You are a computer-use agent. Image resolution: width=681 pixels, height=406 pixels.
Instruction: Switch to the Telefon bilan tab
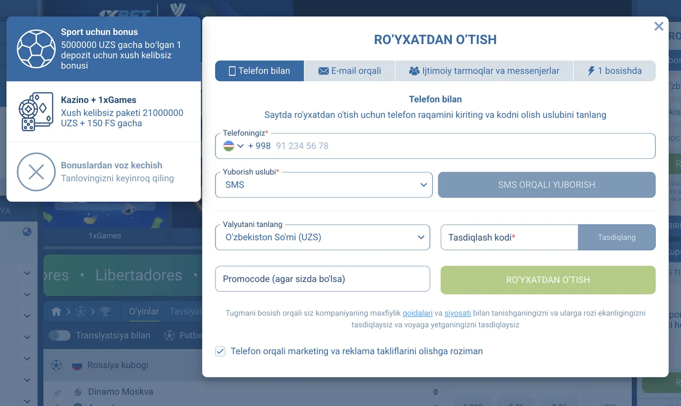click(259, 71)
